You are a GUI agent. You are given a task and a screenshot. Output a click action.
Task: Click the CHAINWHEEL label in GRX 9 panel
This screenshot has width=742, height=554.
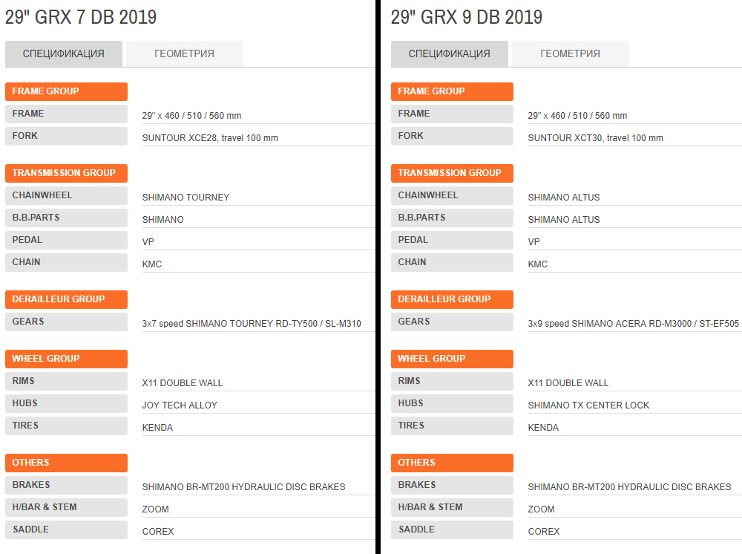pos(452,195)
